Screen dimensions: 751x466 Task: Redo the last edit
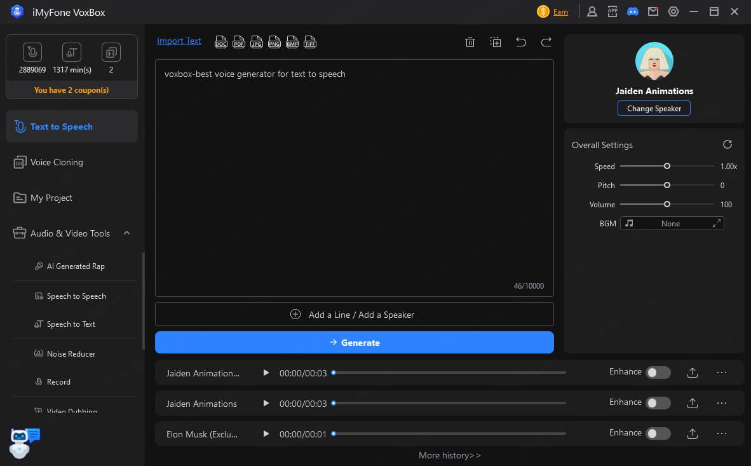tap(546, 42)
